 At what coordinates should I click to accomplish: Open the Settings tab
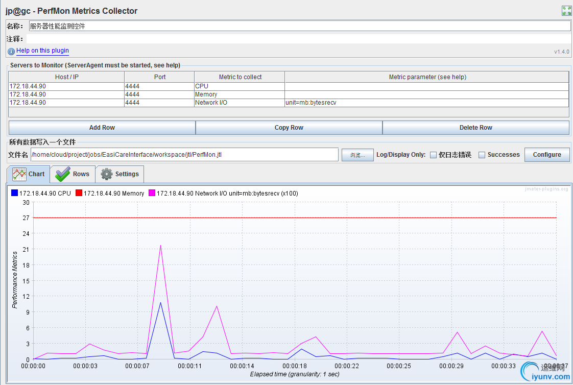pyautogui.click(x=120, y=174)
